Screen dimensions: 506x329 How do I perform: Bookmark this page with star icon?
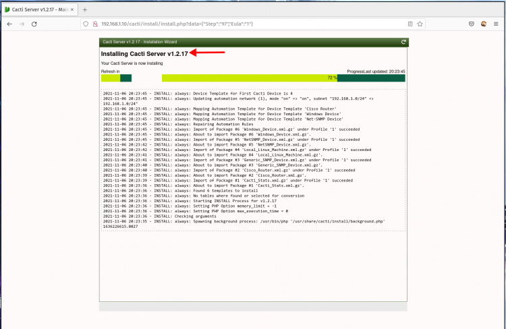[423, 24]
